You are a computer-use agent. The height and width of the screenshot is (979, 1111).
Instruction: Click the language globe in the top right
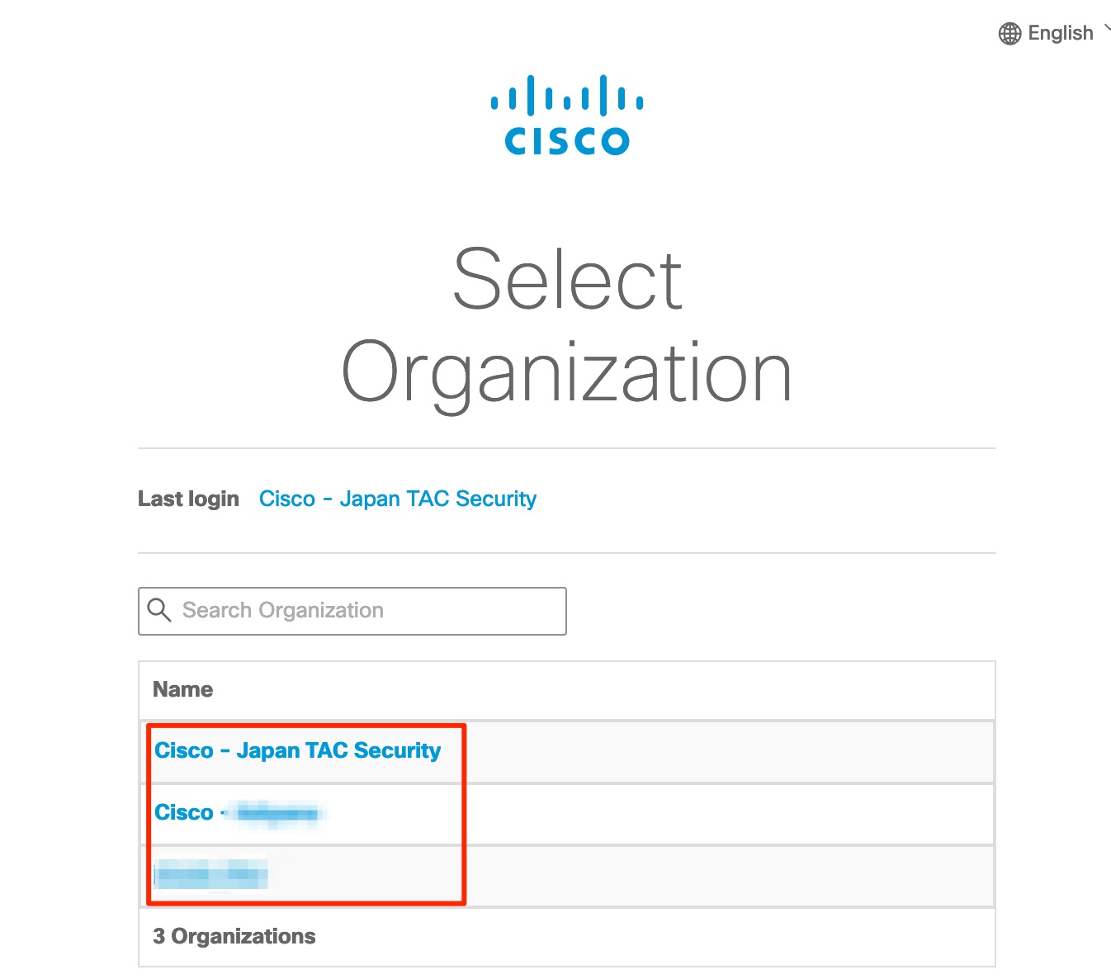point(1009,33)
